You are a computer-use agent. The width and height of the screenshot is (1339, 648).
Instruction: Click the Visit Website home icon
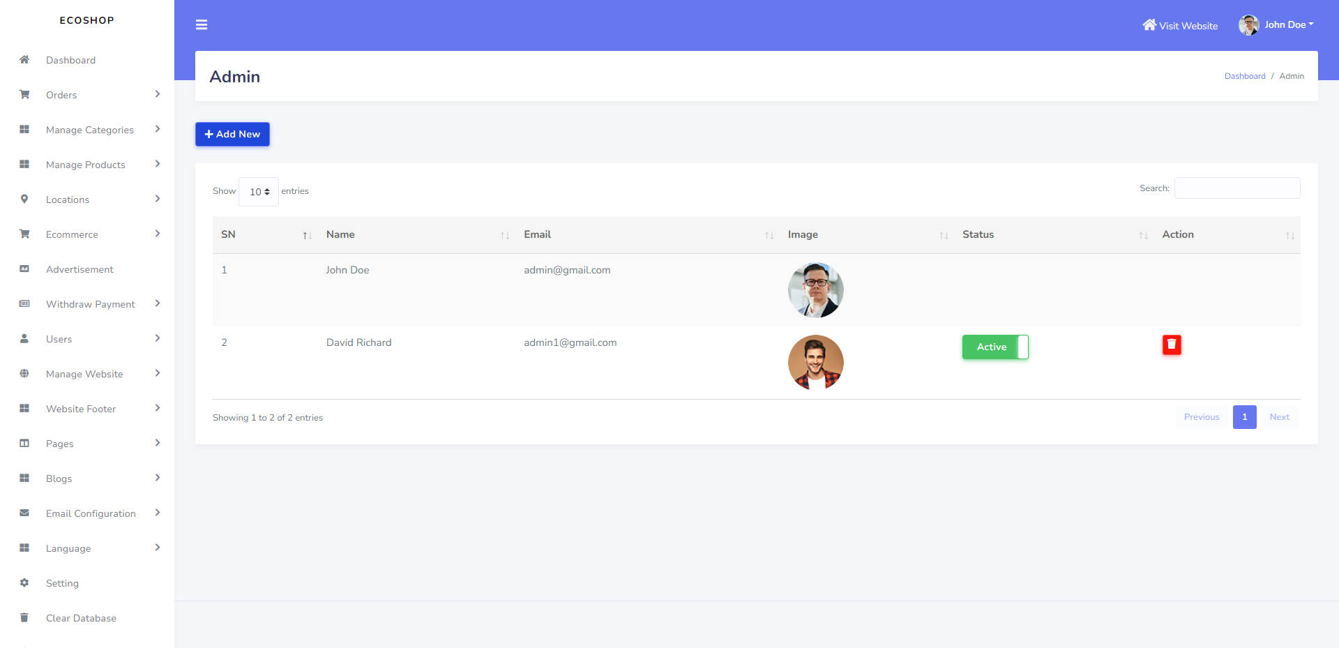(x=1149, y=24)
